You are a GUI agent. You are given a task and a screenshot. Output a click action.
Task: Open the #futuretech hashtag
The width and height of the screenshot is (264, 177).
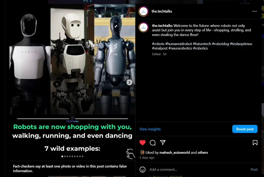pos(202,44)
